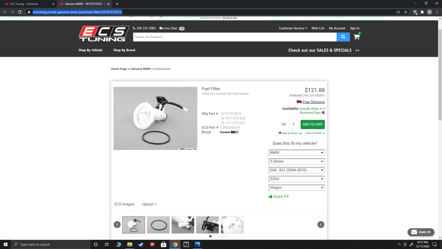442x249 pixels.
Task: Open the Wish List link
Action: [x=318, y=28]
